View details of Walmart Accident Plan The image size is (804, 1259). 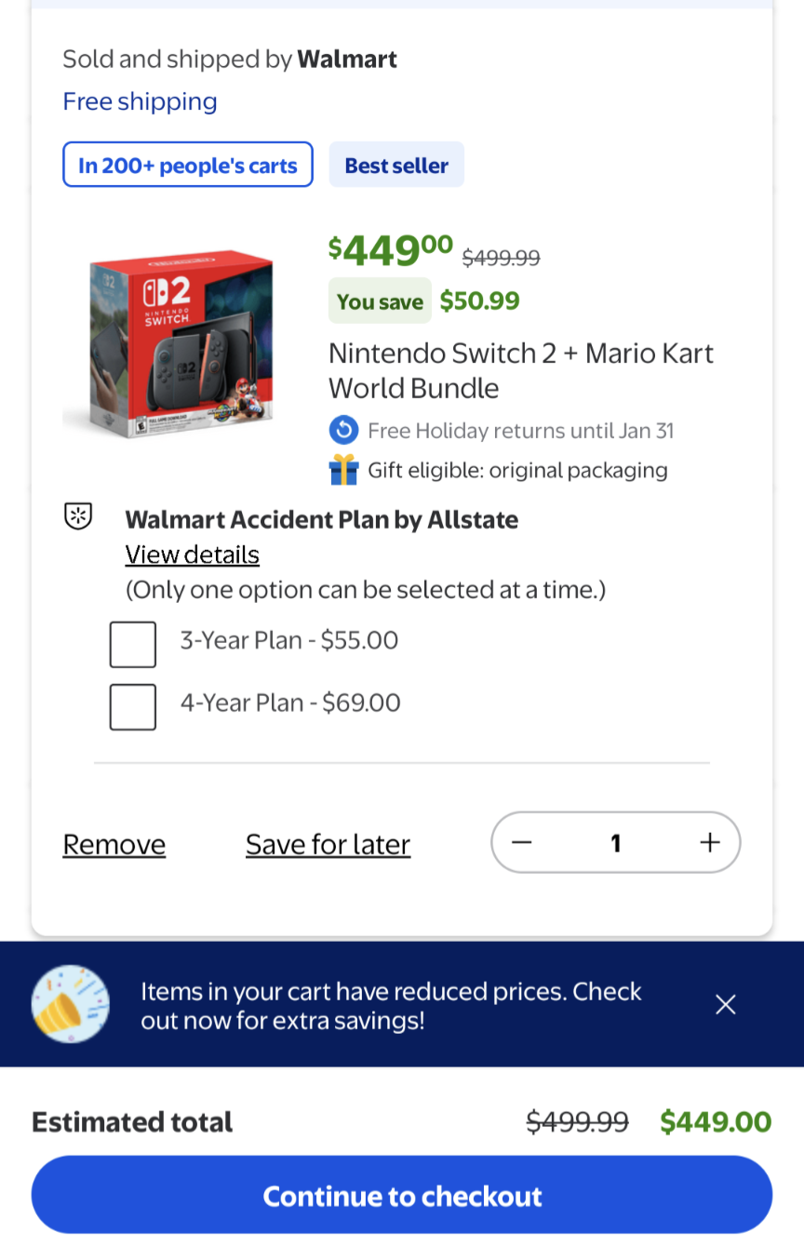(193, 555)
